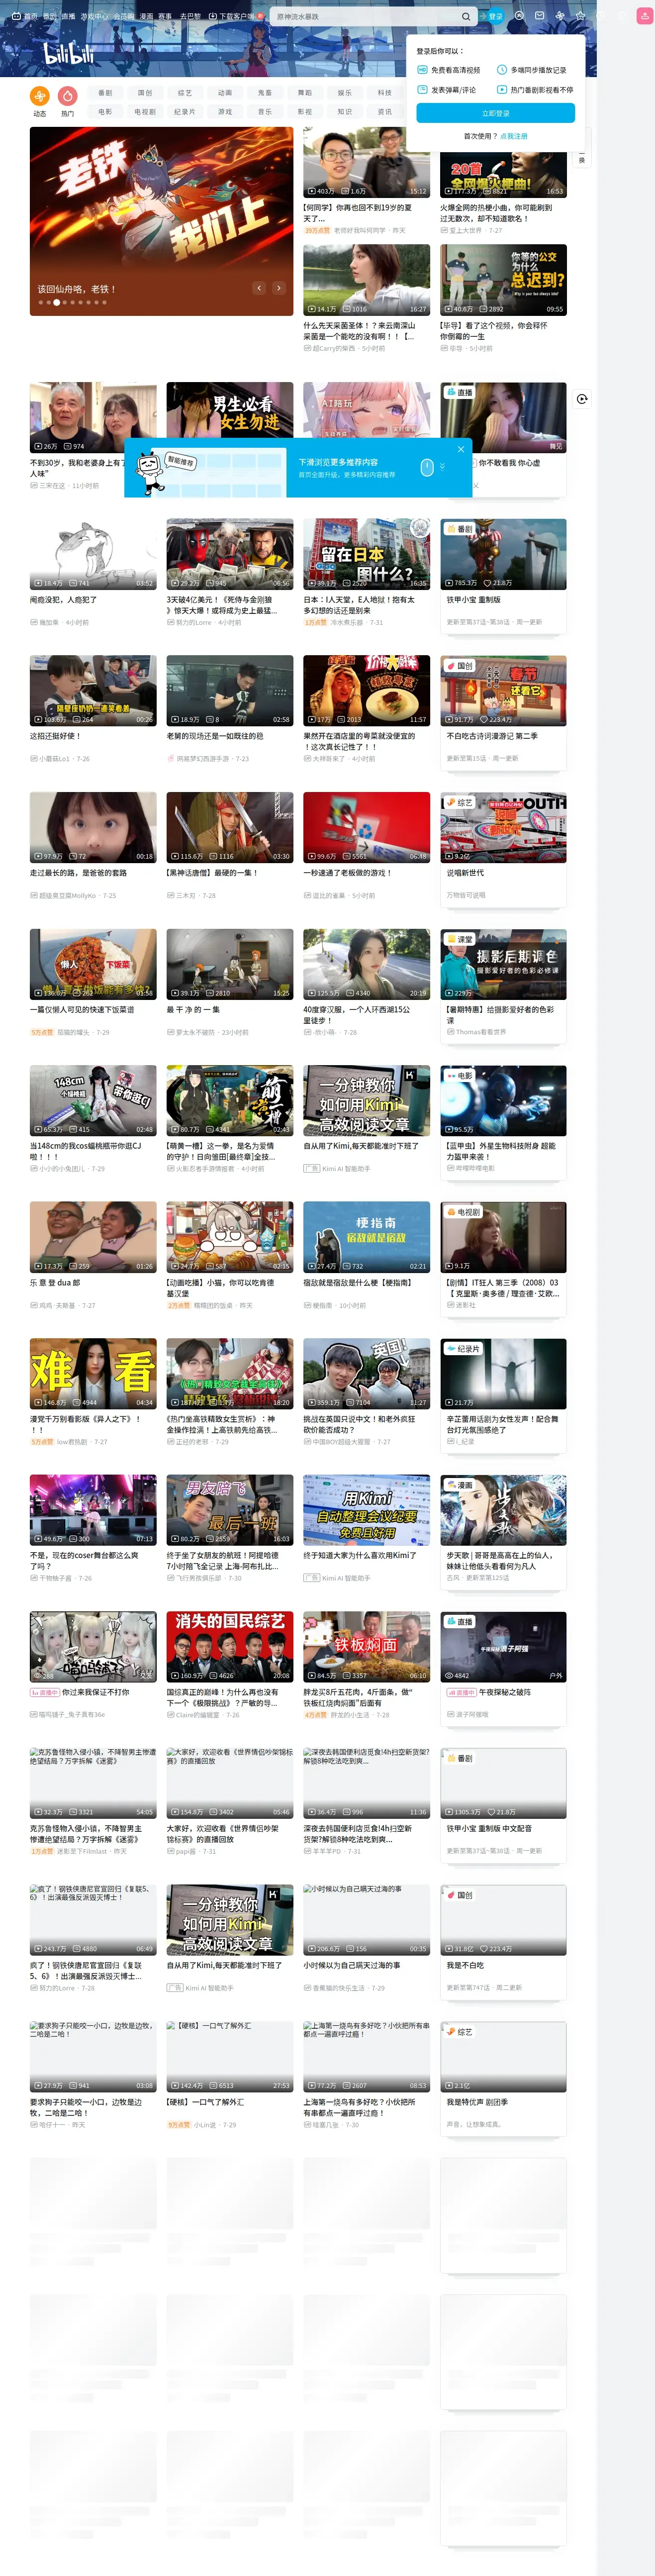Click the orange 动态 channel icon
Screen dimensions: 655x2576
pos(40,96)
